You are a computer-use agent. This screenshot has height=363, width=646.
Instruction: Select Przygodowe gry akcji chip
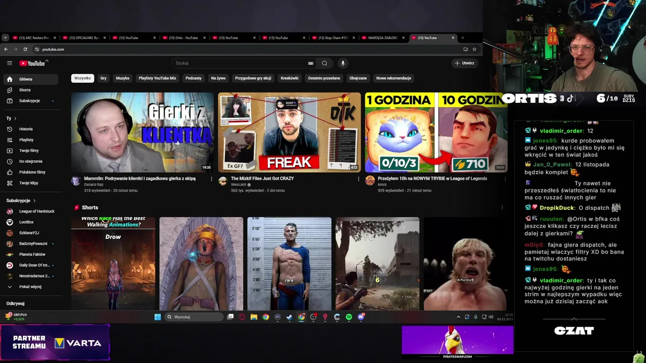(x=253, y=78)
